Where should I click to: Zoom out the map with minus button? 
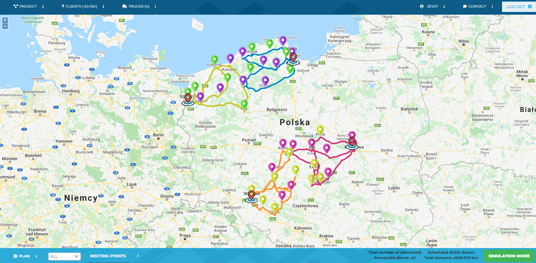coord(5,26)
